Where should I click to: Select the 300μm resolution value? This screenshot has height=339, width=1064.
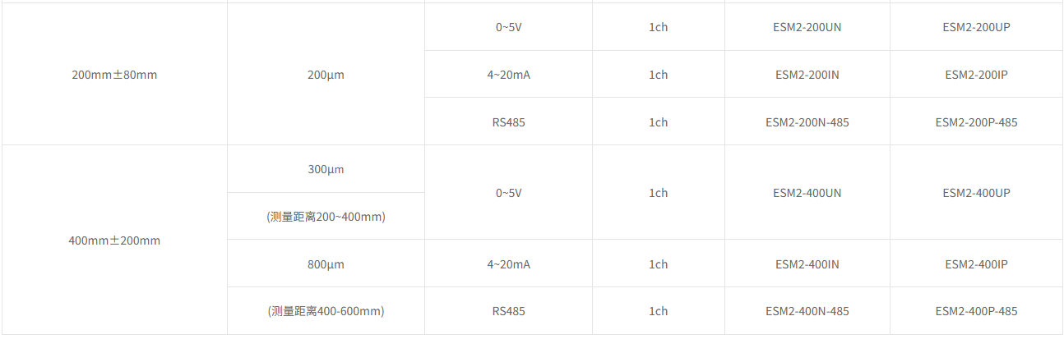coord(326,170)
